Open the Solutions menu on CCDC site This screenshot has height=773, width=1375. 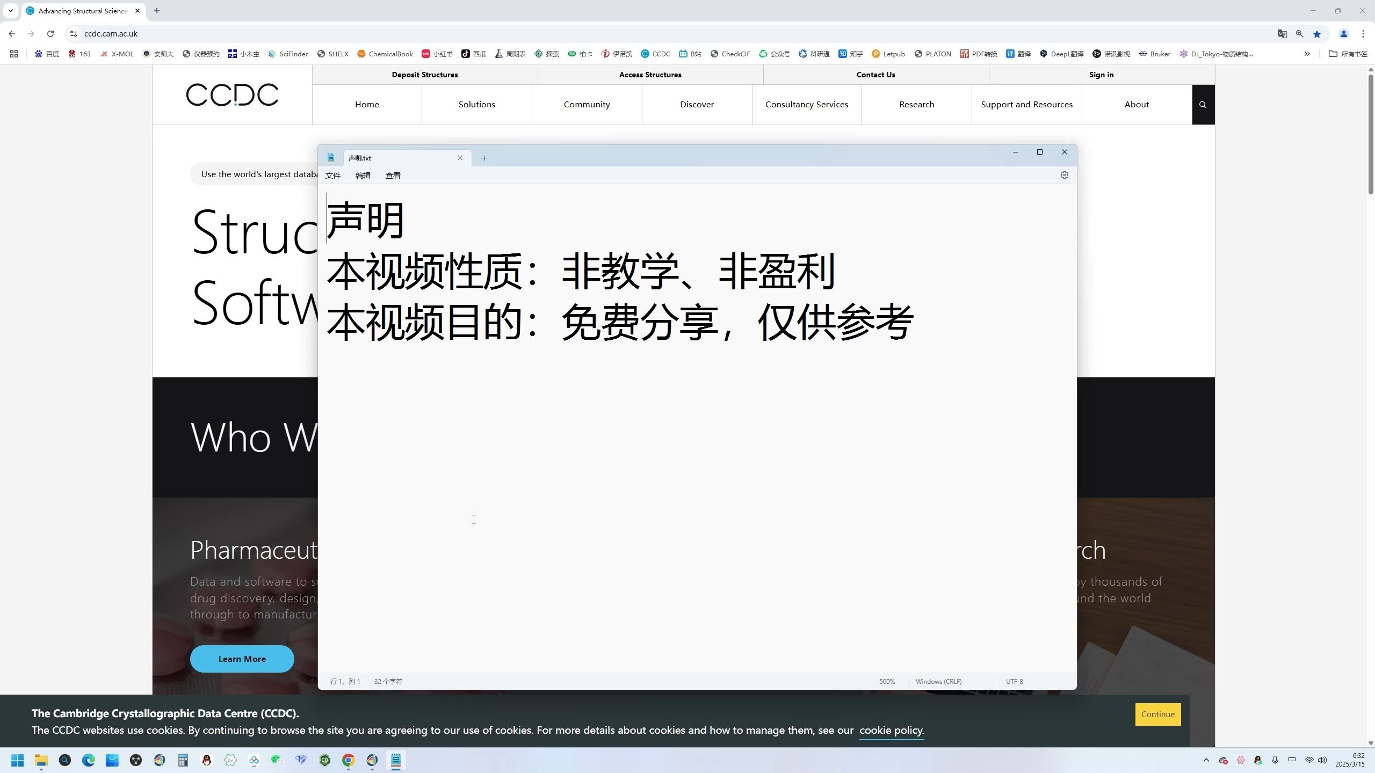tap(477, 105)
